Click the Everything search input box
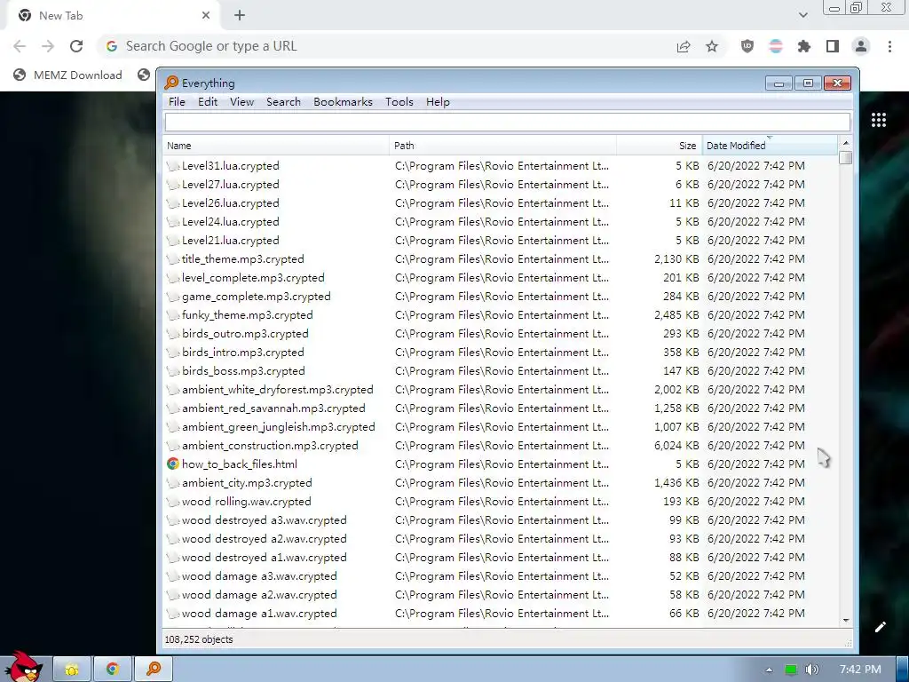This screenshot has width=909, height=682. pyautogui.click(x=507, y=123)
